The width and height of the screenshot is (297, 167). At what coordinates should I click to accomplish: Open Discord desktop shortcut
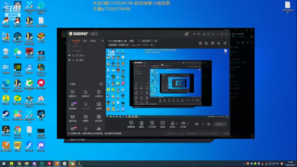pos(41,146)
